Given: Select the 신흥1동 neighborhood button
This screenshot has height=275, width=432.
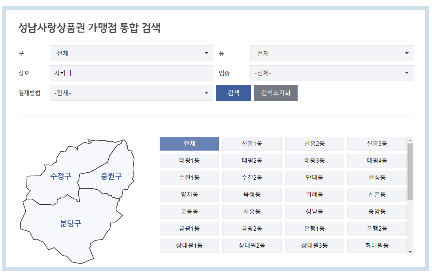Looking at the screenshot, I should [x=252, y=143].
